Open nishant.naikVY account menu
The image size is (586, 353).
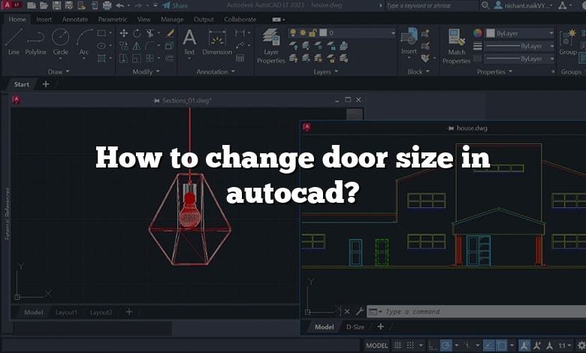pyautogui.click(x=523, y=5)
